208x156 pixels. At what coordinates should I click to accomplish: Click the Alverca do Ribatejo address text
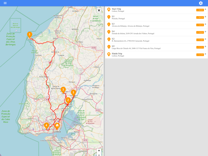[130, 26]
